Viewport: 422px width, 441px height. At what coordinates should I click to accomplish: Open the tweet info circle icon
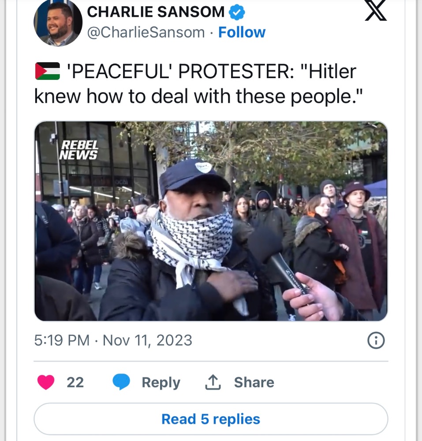(376, 341)
